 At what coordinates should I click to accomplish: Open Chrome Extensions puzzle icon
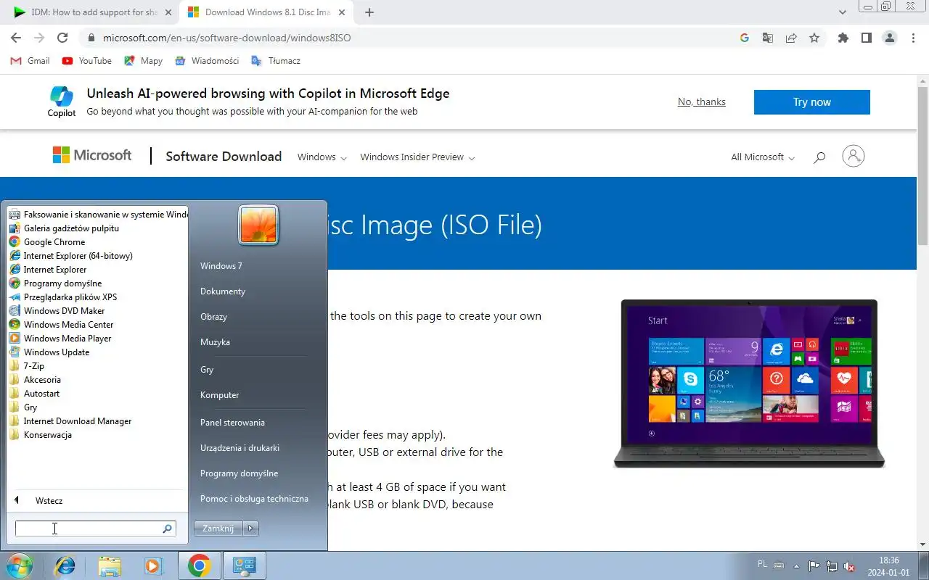pyautogui.click(x=843, y=38)
